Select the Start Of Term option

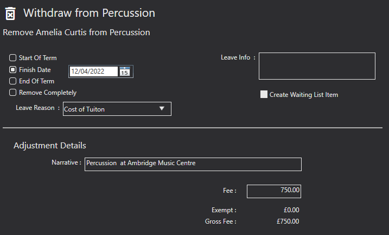[x=12, y=58]
